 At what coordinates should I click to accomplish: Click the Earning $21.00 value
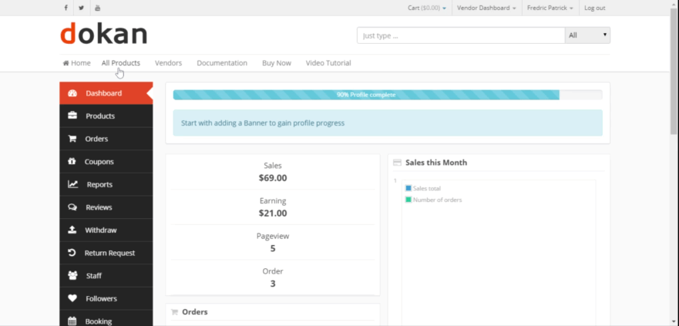pos(273,213)
